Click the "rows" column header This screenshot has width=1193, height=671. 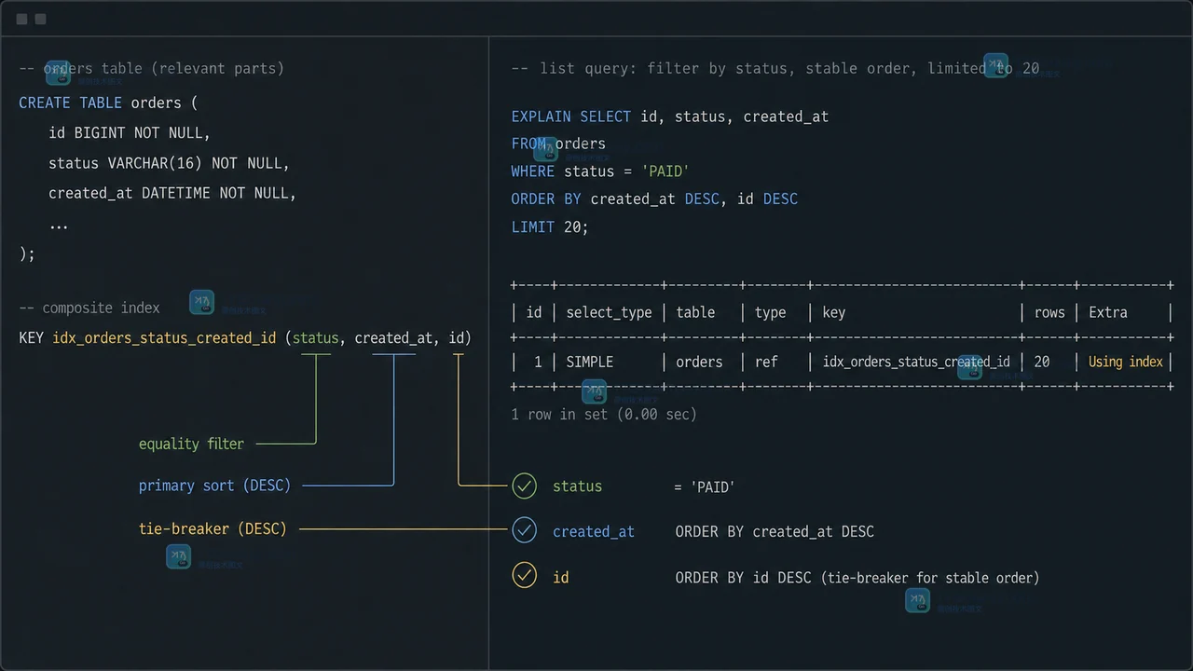1049,312
